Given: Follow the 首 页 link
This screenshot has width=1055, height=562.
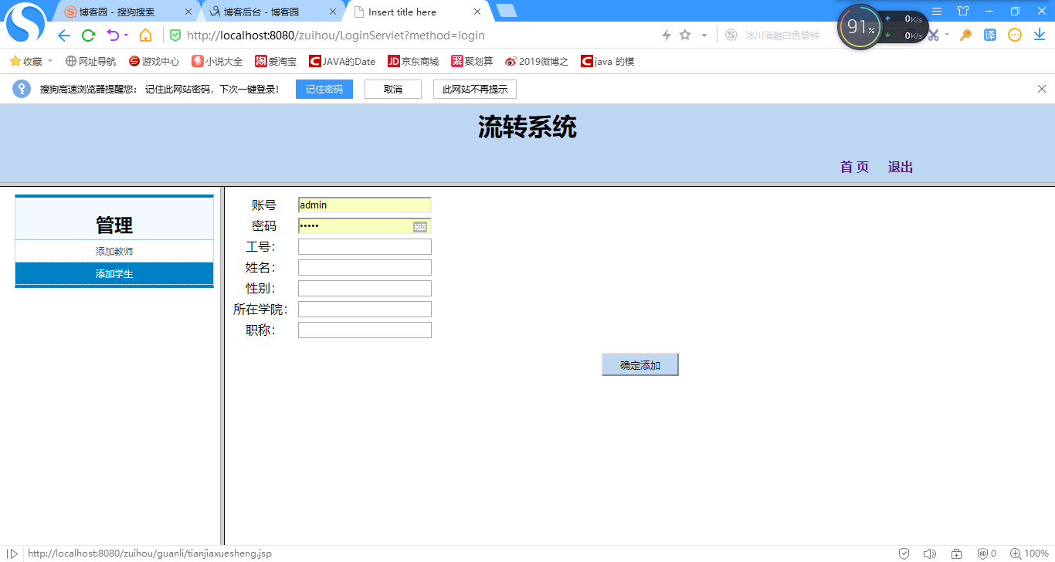Looking at the screenshot, I should 855,167.
